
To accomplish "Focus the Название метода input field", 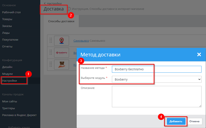I will click(x=157, y=69).
